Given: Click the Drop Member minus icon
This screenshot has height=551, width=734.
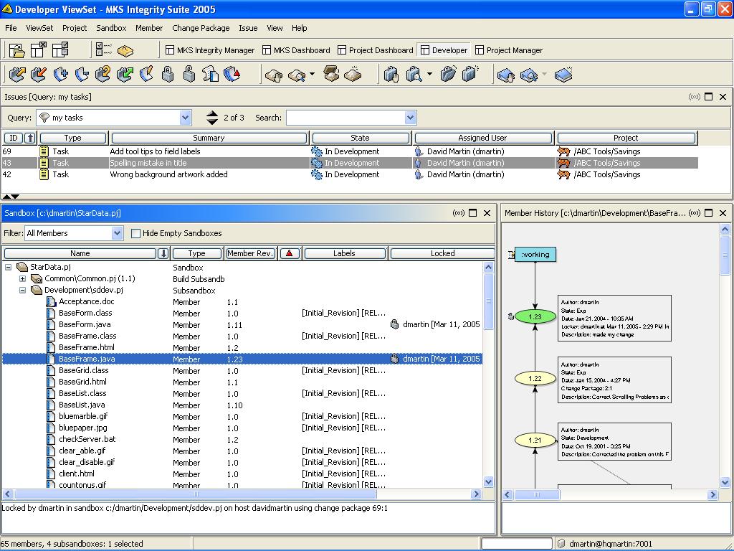Looking at the screenshot, I should [x=82, y=75].
